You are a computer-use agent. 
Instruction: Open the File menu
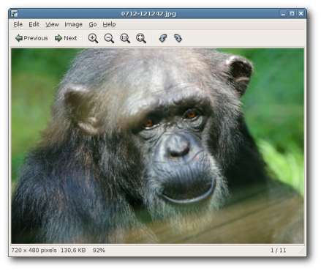[x=18, y=24]
